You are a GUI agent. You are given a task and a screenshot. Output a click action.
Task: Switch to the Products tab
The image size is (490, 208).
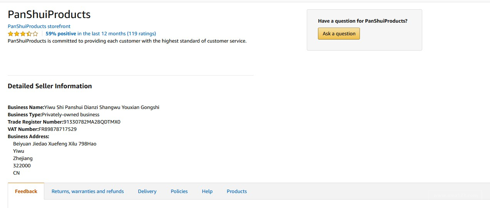coord(236,191)
